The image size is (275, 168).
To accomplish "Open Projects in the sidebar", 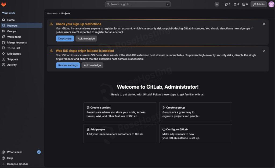I will coord(21,26).
